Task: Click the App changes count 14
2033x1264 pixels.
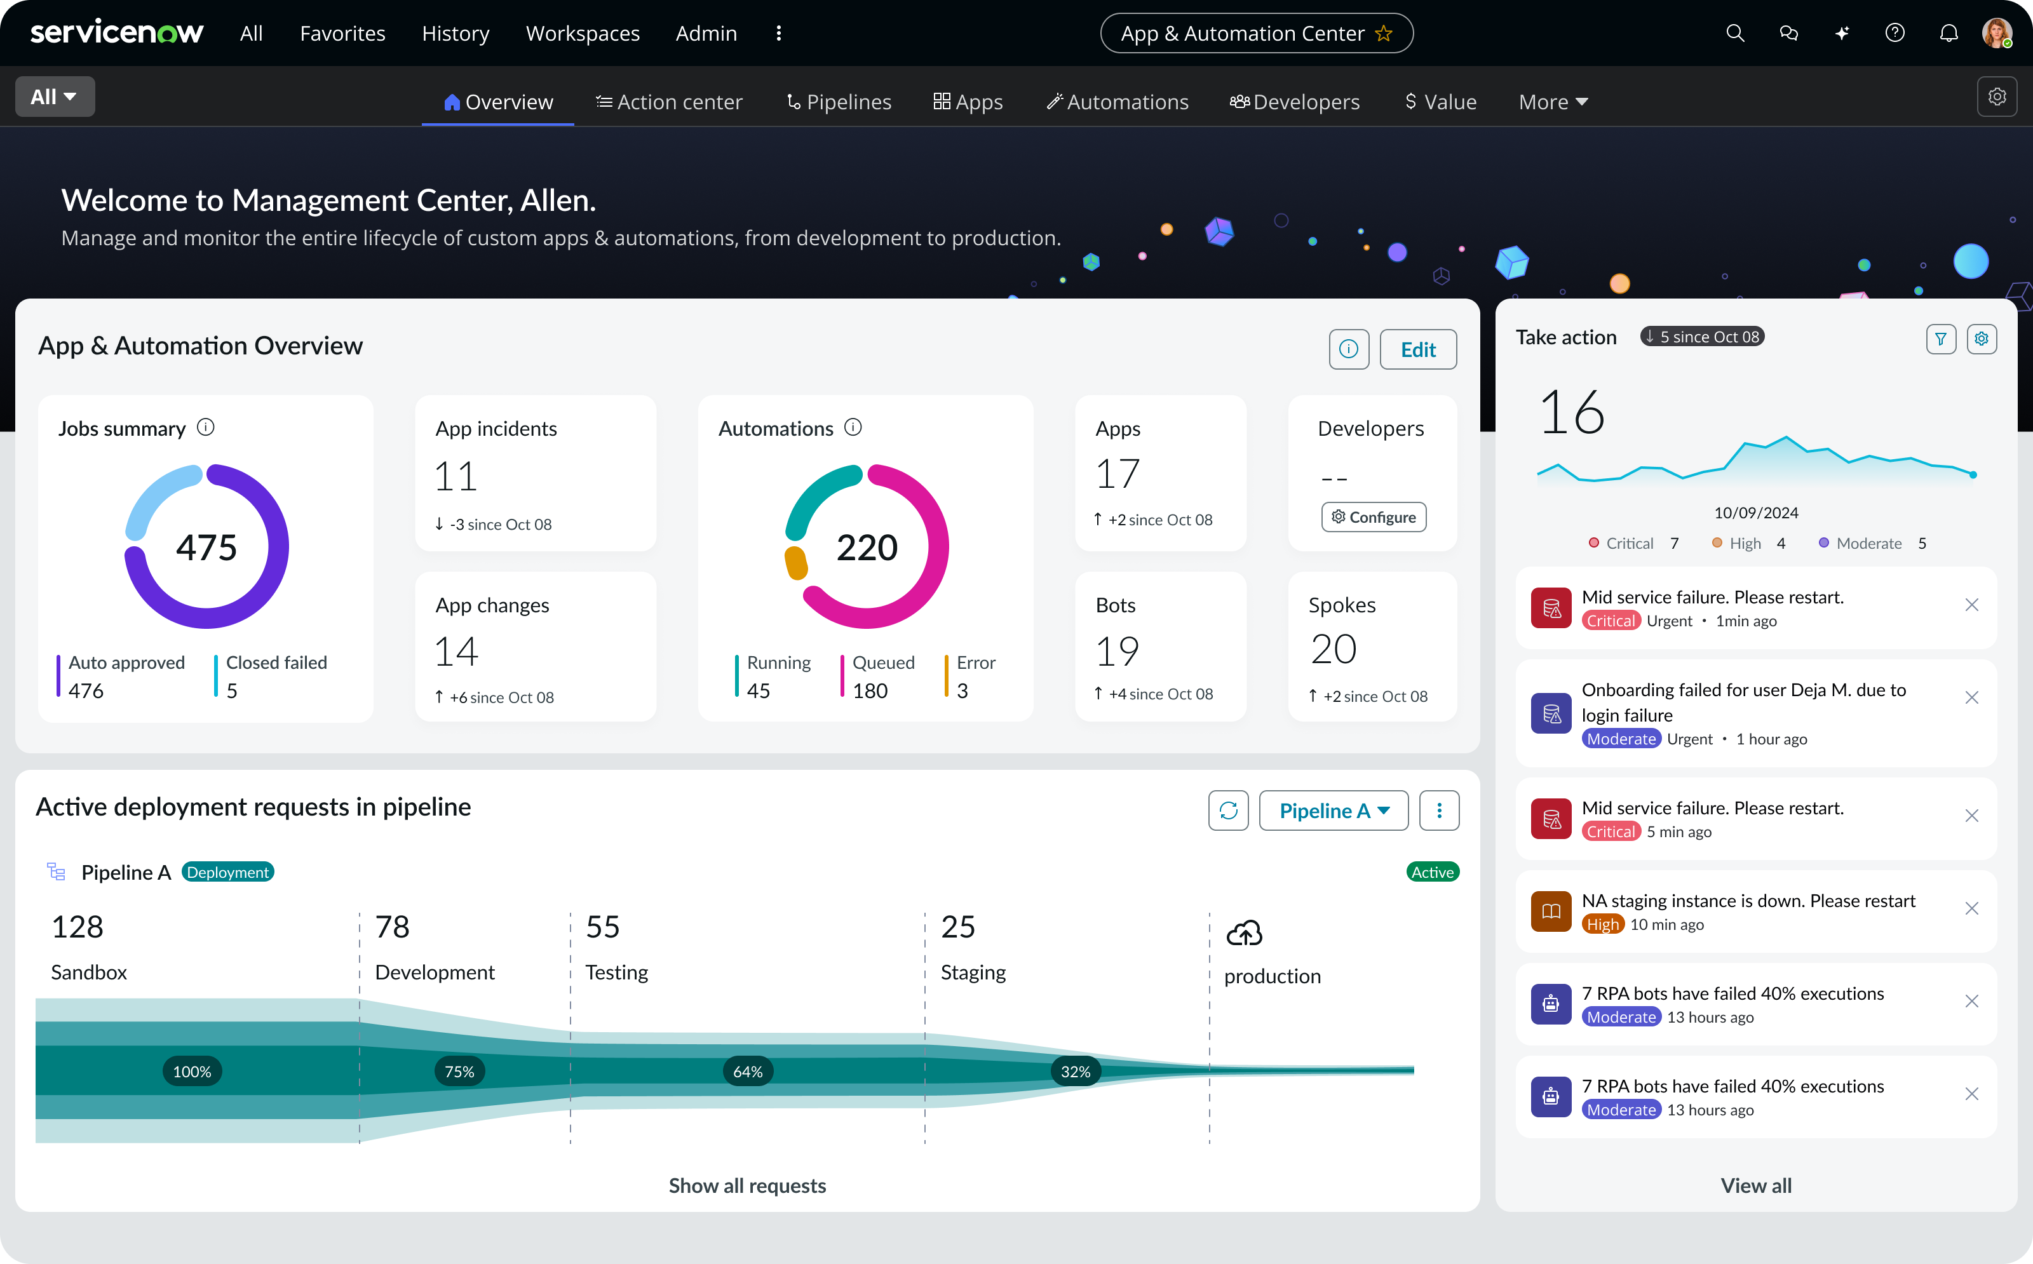Action: tap(456, 651)
